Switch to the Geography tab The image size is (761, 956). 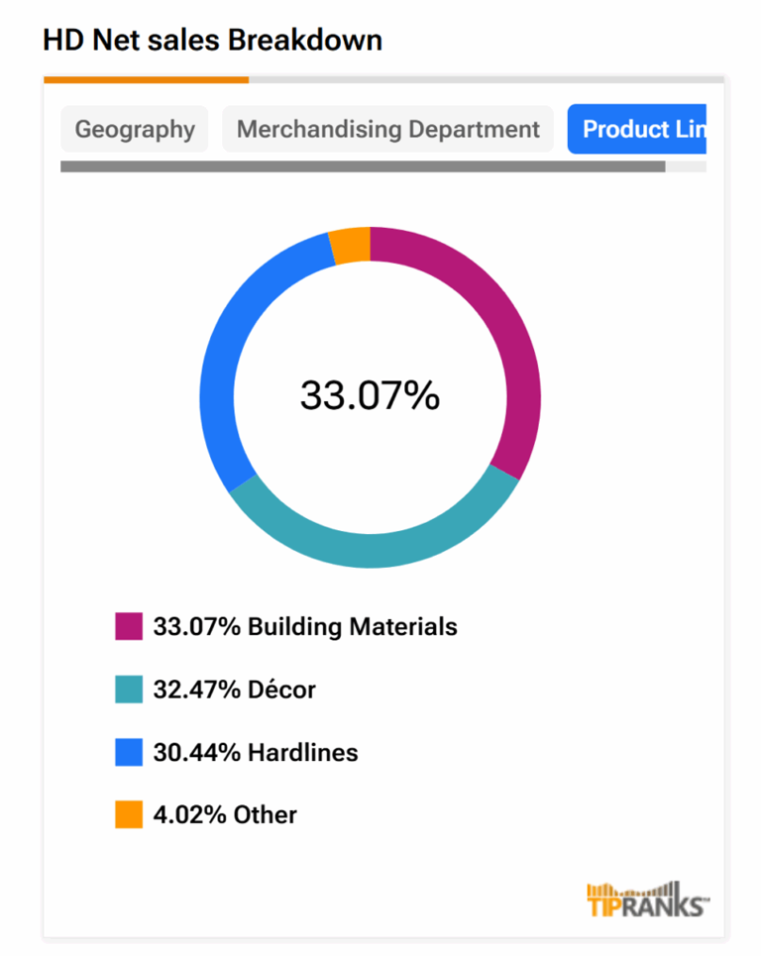[x=135, y=130]
